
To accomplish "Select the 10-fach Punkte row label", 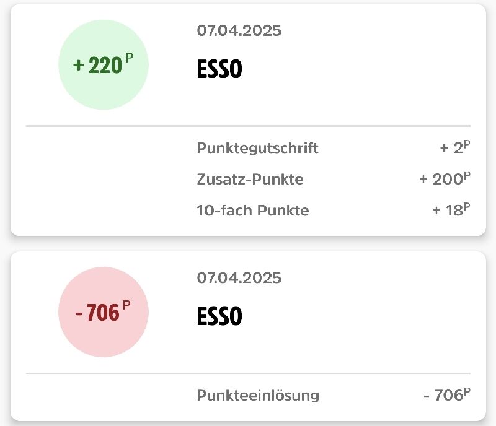I will tap(253, 211).
